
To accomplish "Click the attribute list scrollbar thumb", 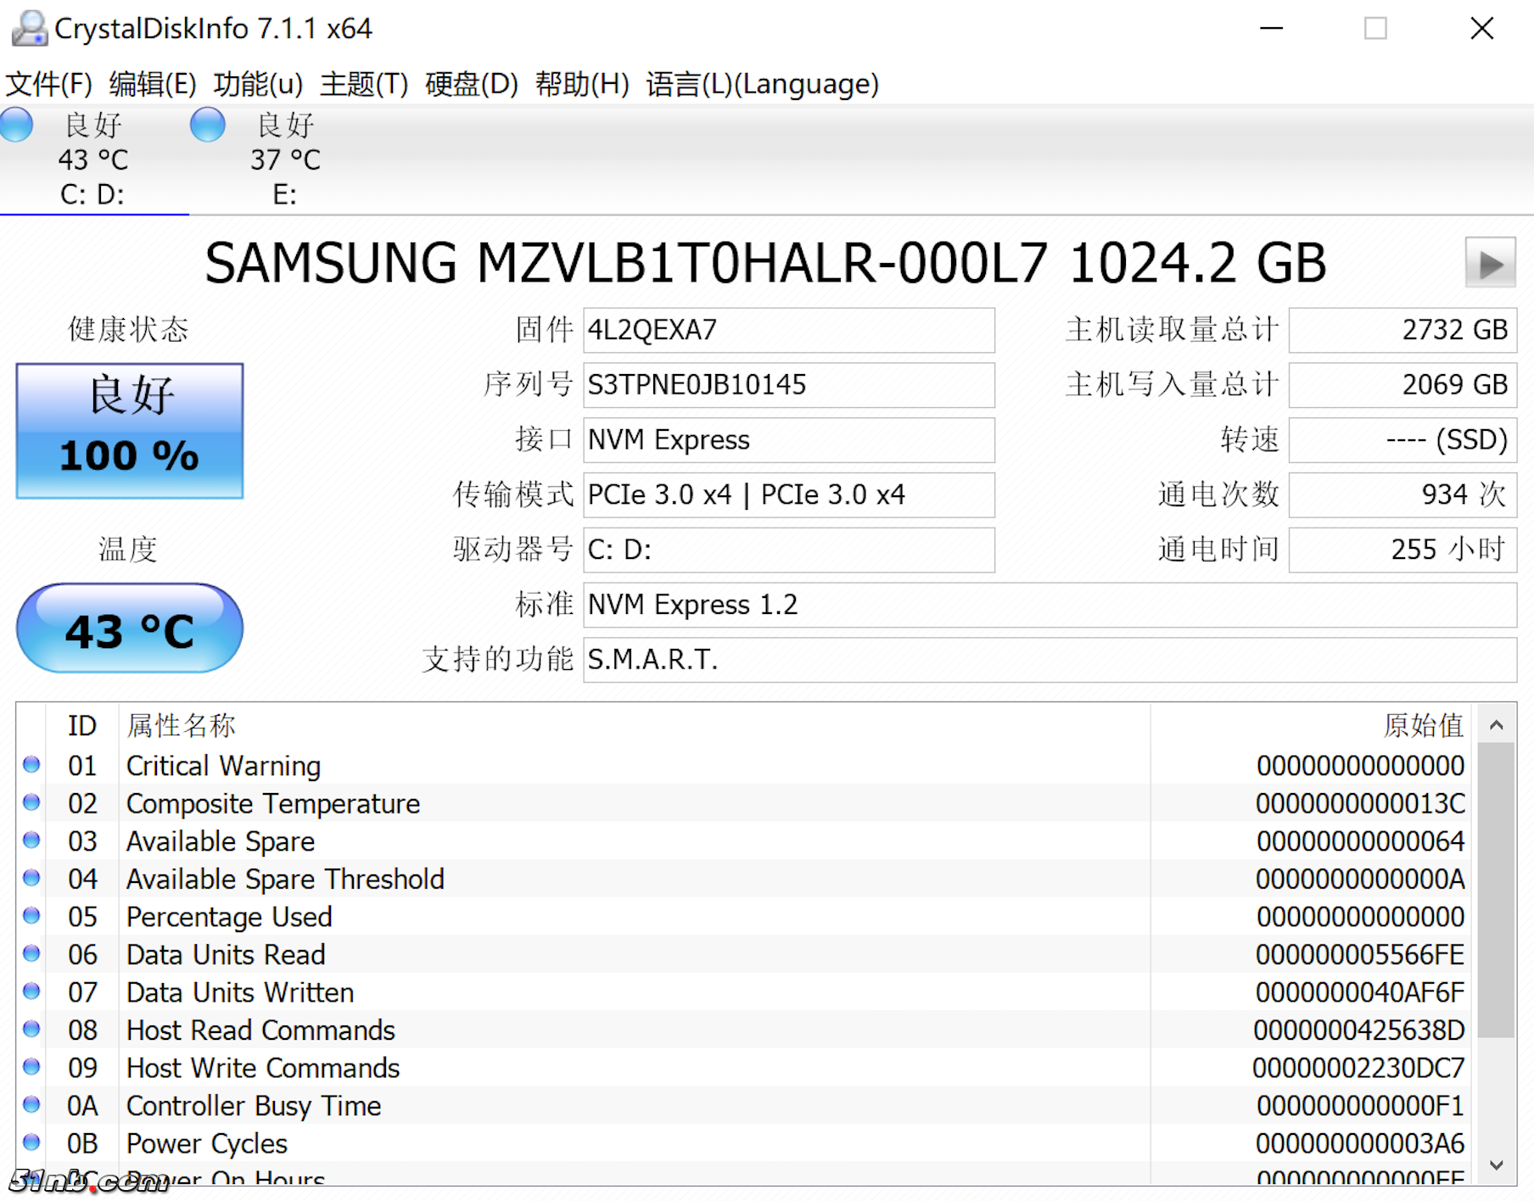I will tap(1497, 890).
